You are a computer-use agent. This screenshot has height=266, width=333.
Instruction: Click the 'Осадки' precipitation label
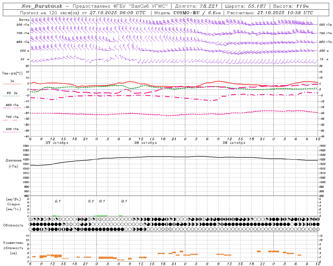tap(14, 204)
